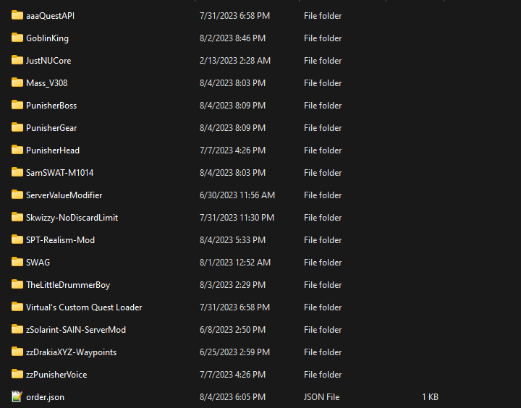The image size is (521, 408).
Task: Click the zzDrakiaXYZ-Waypoints folder name
Action: [x=72, y=352]
